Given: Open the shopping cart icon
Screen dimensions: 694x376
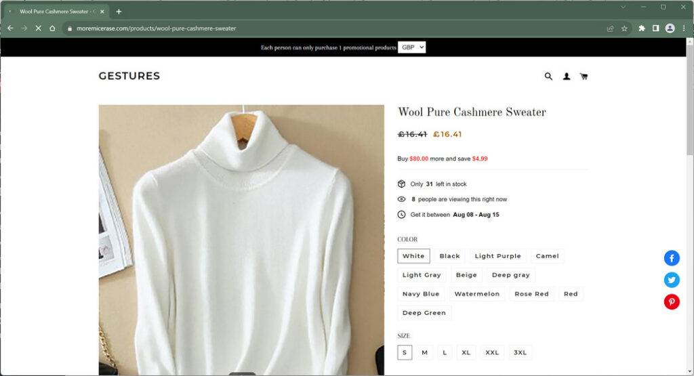Looking at the screenshot, I should click(584, 77).
